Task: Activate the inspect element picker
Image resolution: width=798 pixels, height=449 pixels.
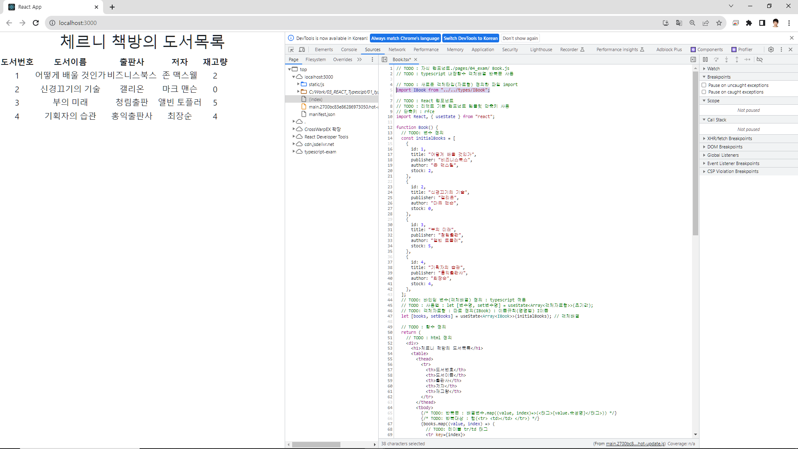Action: click(x=291, y=49)
